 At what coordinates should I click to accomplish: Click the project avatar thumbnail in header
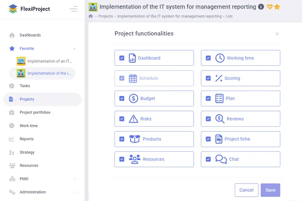(x=93, y=7)
